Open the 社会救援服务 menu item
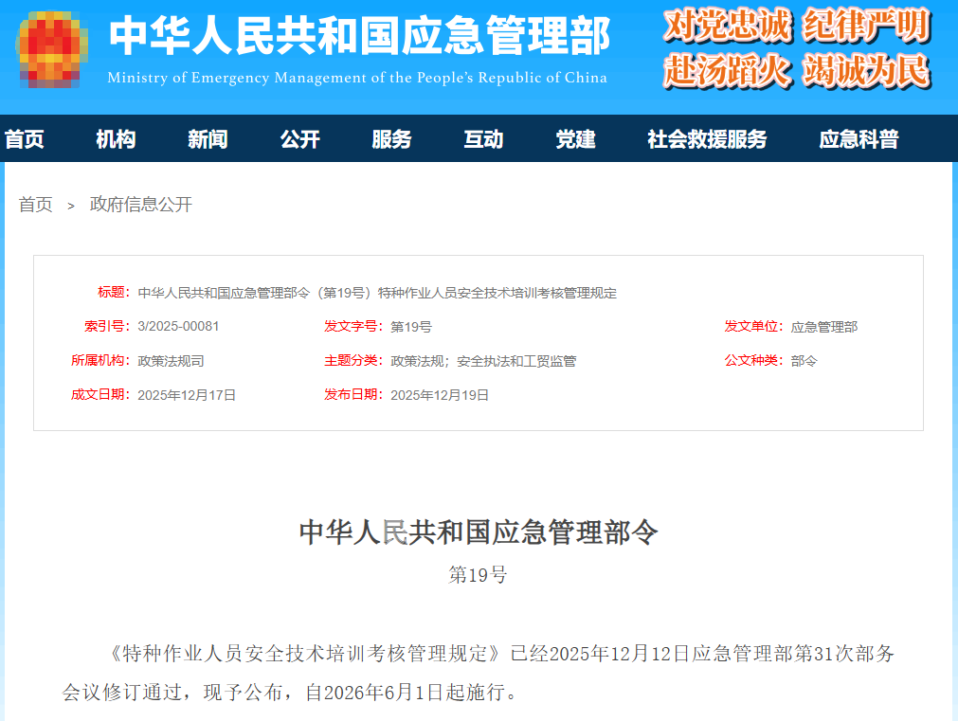Image resolution: width=958 pixels, height=721 pixels. click(x=705, y=138)
